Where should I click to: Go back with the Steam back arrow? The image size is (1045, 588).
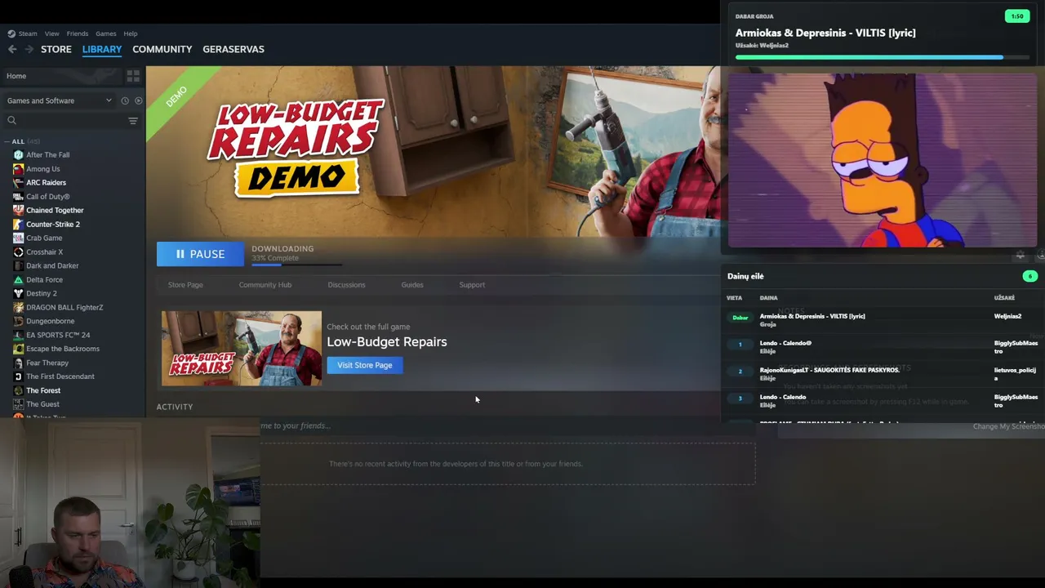[x=12, y=49]
